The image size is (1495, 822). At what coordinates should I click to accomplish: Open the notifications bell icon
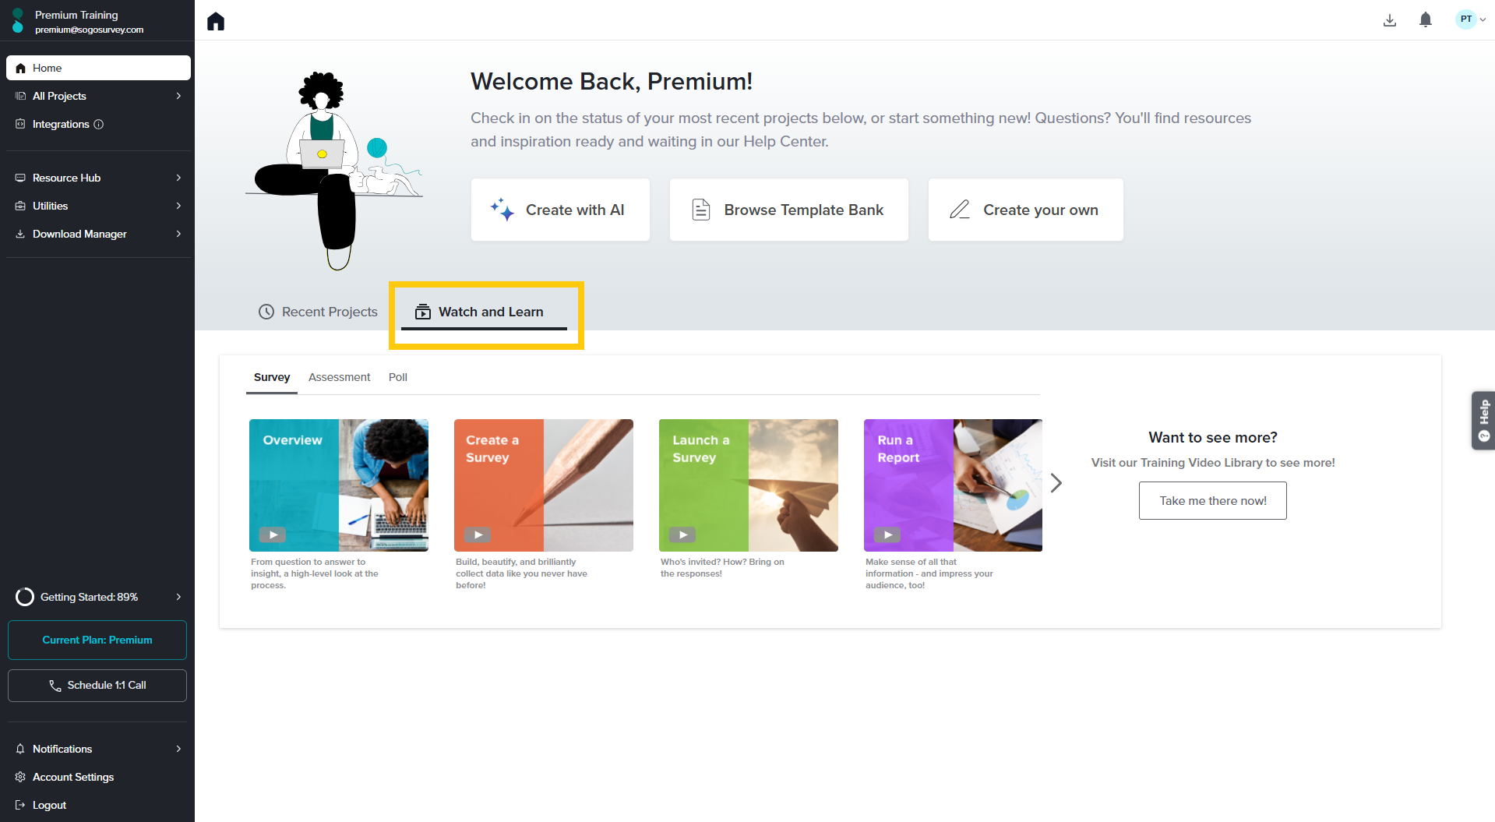coord(1425,20)
